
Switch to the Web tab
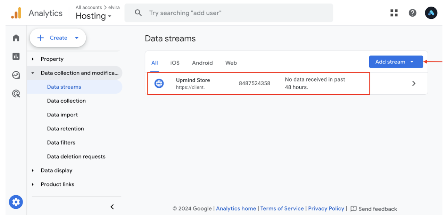tap(231, 63)
